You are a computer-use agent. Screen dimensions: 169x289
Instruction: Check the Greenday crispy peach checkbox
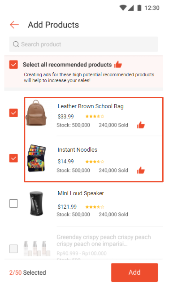(13, 249)
